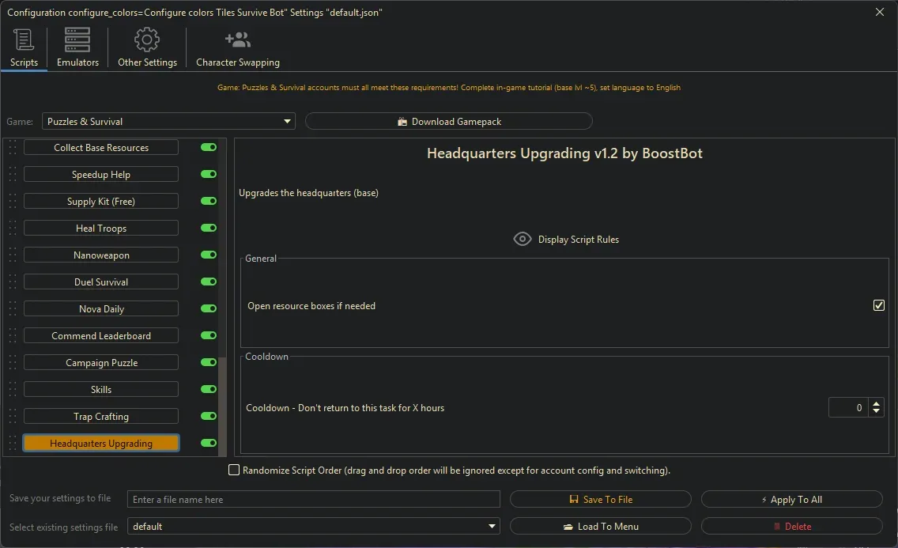Image resolution: width=898 pixels, height=548 pixels.
Task: Click the eye icon for Display Script Rules
Action: tap(523, 239)
